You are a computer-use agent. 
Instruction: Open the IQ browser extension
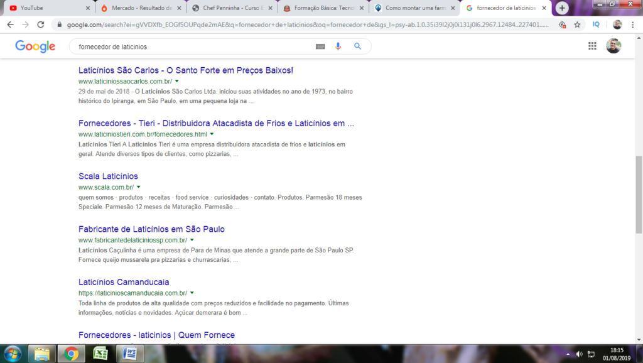(596, 24)
